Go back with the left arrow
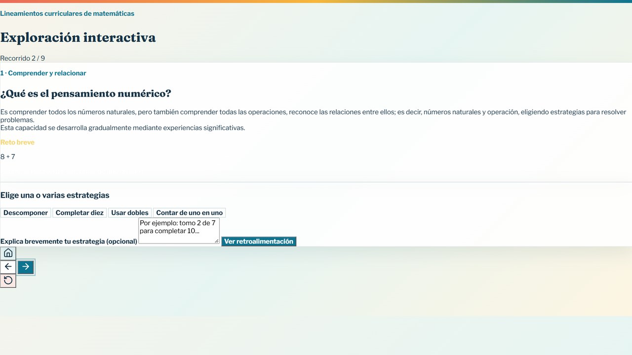This screenshot has width=632, height=355. (x=8, y=267)
